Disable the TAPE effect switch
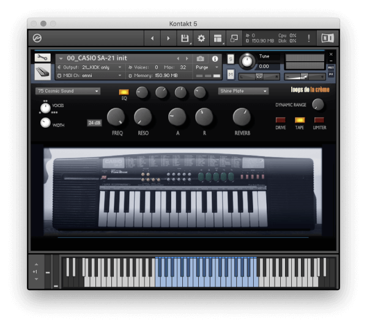 (300, 120)
